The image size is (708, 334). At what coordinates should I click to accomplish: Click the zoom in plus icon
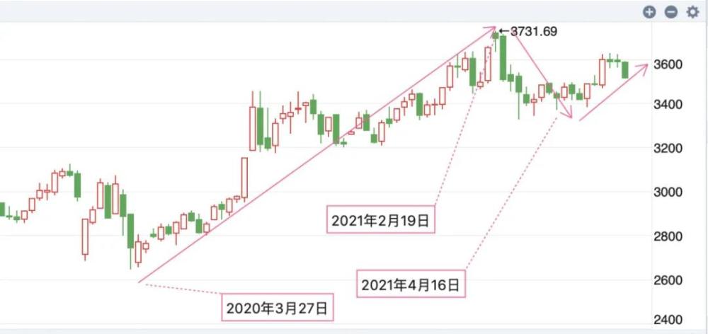[x=649, y=12]
